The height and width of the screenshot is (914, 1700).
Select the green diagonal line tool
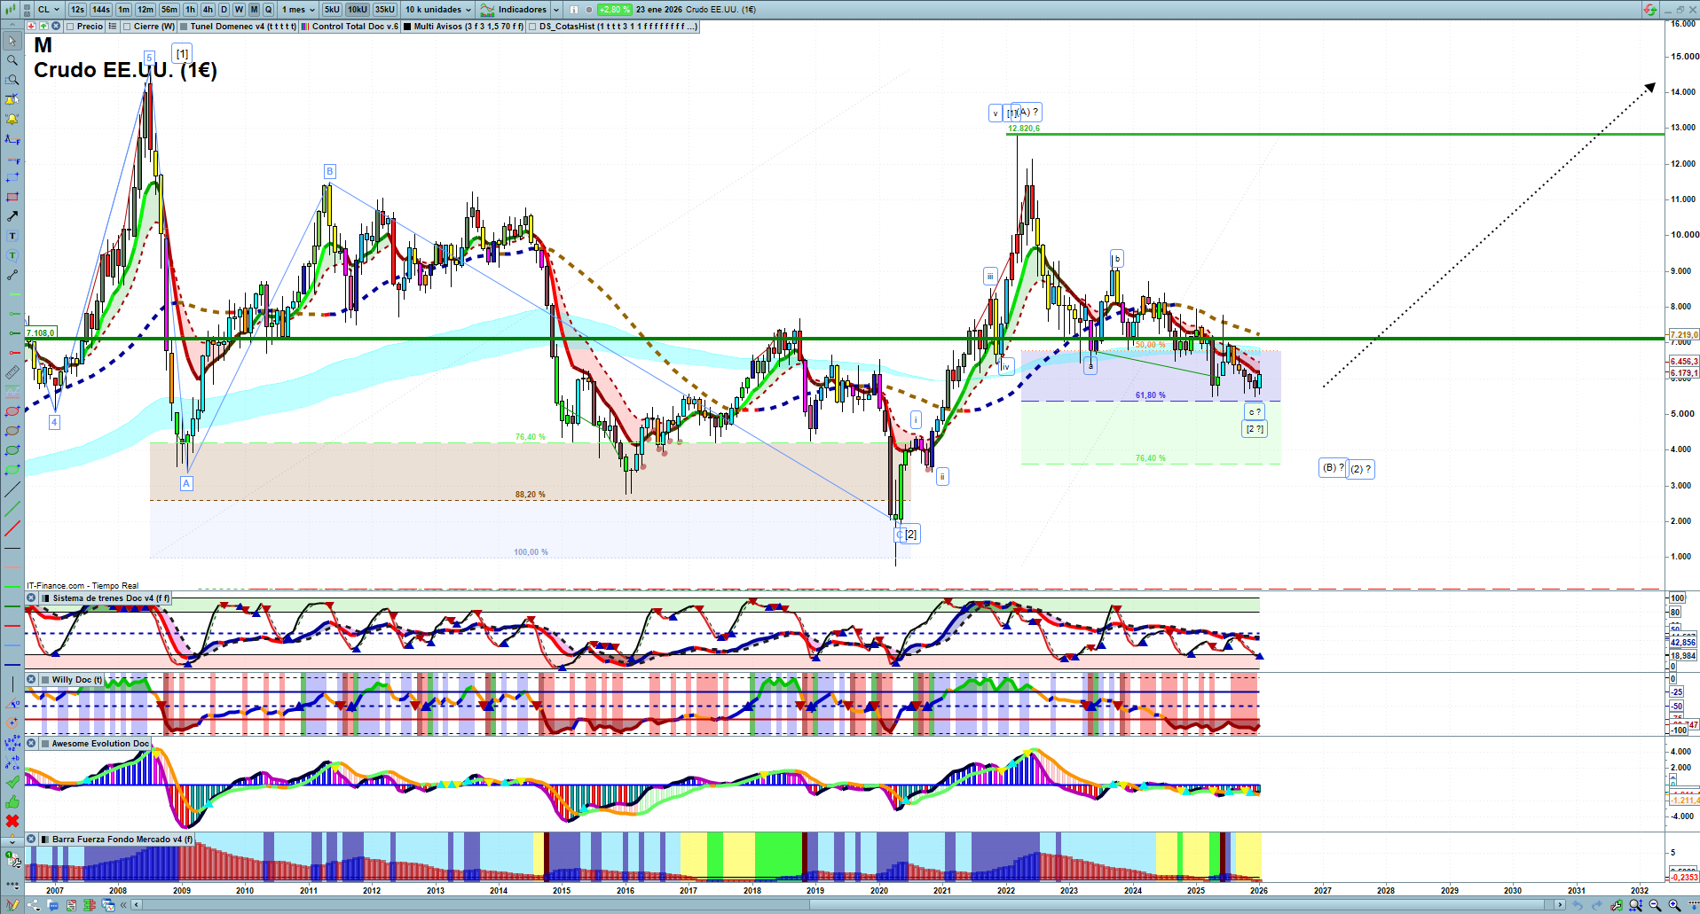[x=12, y=509]
